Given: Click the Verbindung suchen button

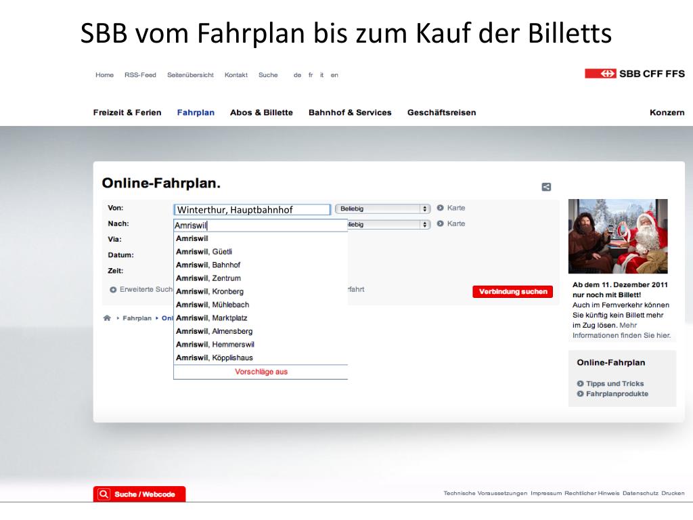Looking at the screenshot, I should (x=513, y=292).
